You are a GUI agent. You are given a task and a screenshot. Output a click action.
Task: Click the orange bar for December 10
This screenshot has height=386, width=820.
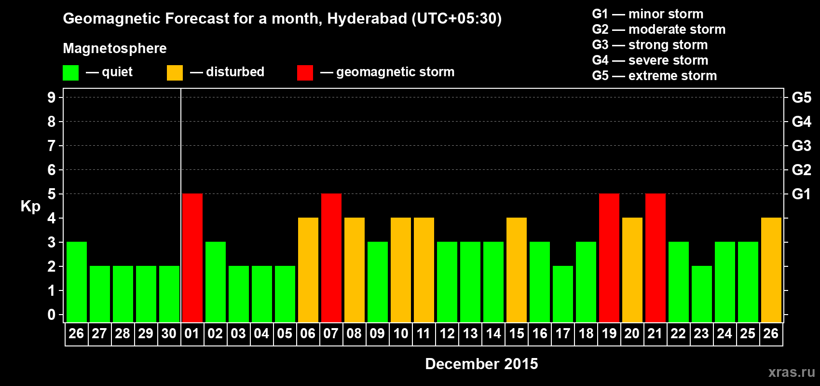tap(401, 270)
